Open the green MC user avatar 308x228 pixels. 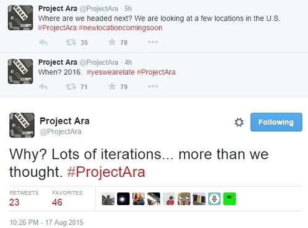[230, 198]
